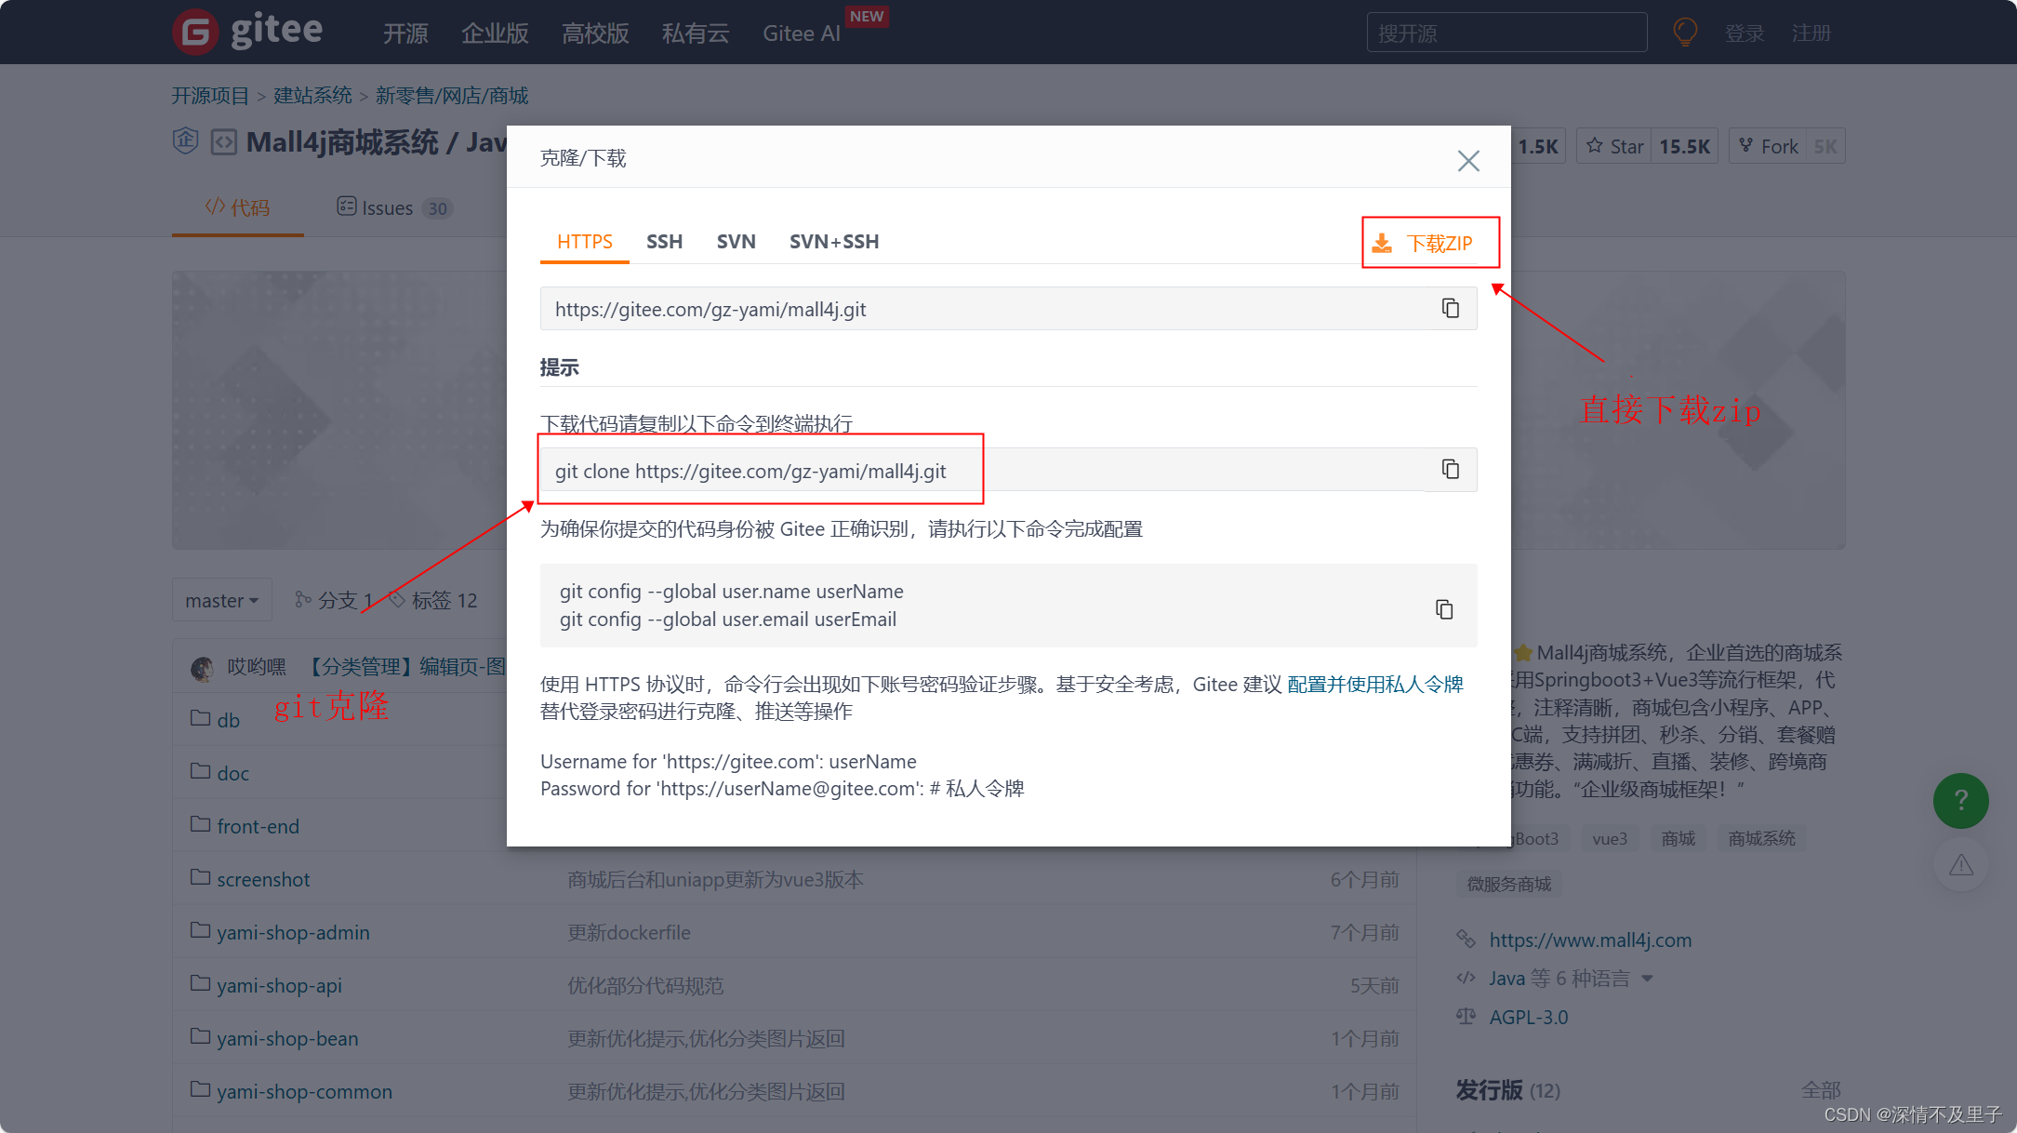
Task: Select the SVN tab
Action: coord(736,242)
